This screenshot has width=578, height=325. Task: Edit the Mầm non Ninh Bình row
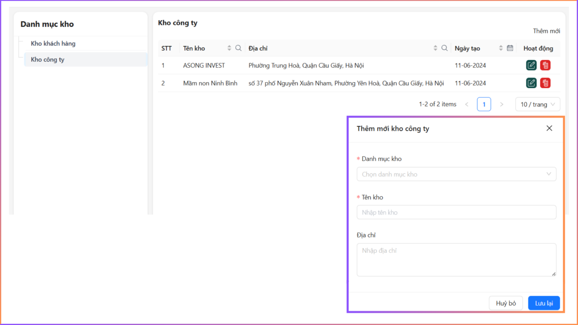click(531, 83)
